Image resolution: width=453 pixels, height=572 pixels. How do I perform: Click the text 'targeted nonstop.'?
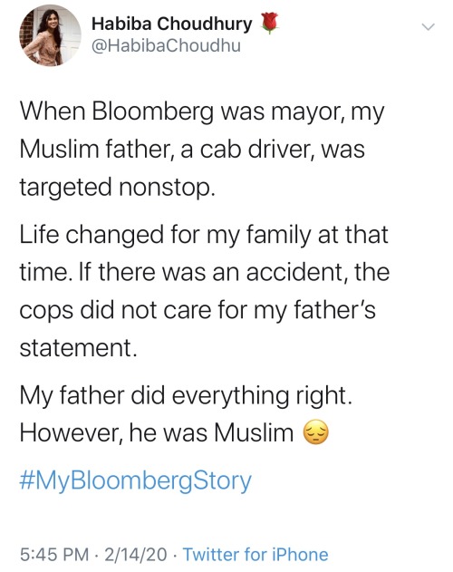tap(116, 187)
